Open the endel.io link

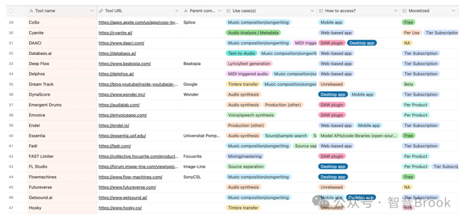point(114,125)
